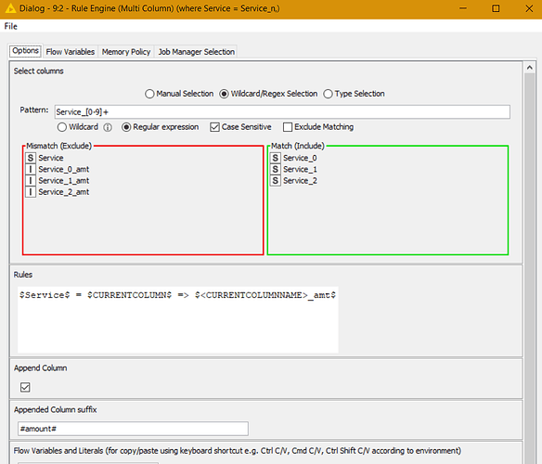542x464 pixels.
Task: Select the Manual Selection radio button
Action: click(x=149, y=94)
